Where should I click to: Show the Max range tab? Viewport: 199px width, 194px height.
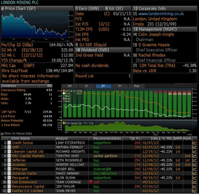137,86
